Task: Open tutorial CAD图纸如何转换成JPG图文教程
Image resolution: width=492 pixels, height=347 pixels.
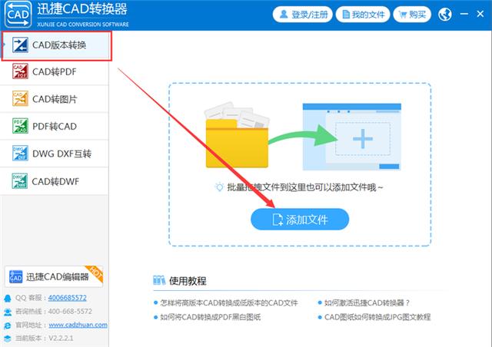Action: (377, 317)
